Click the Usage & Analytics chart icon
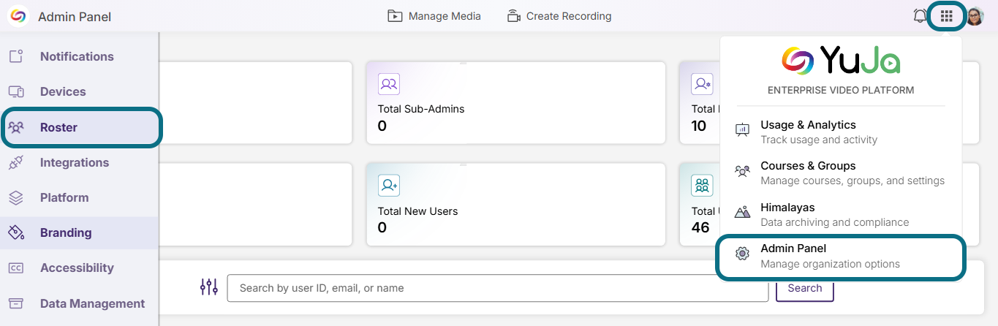 [742, 131]
